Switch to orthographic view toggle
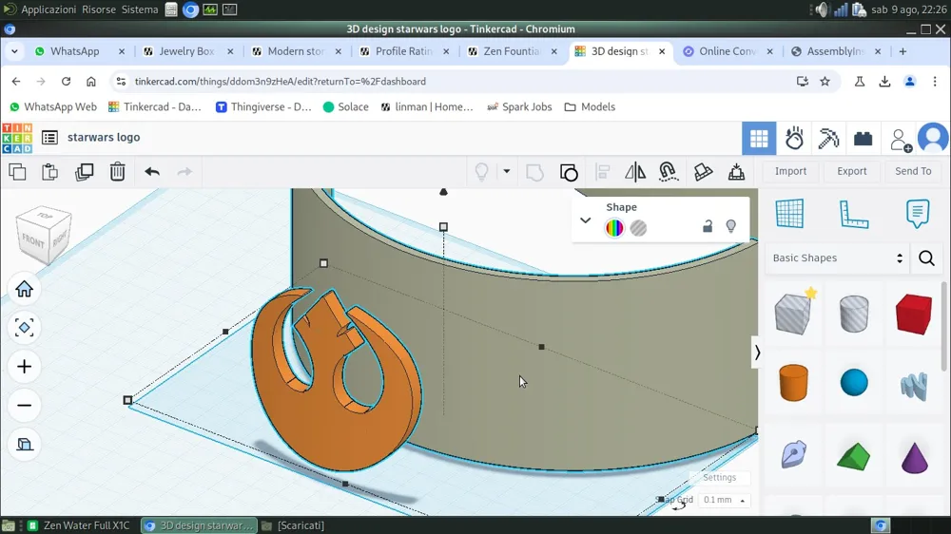This screenshot has height=534, width=951. pos(25,445)
